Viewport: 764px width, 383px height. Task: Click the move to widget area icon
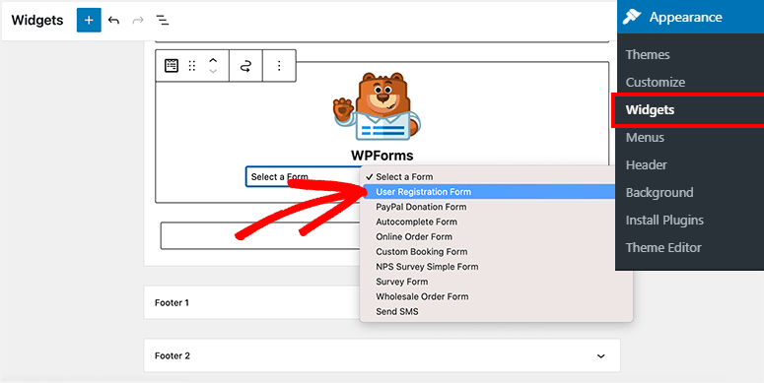(245, 66)
